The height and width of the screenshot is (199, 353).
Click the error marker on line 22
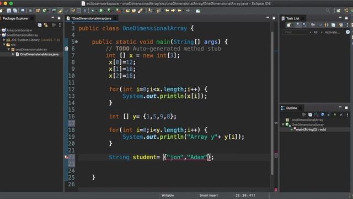[x=66, y=157]
